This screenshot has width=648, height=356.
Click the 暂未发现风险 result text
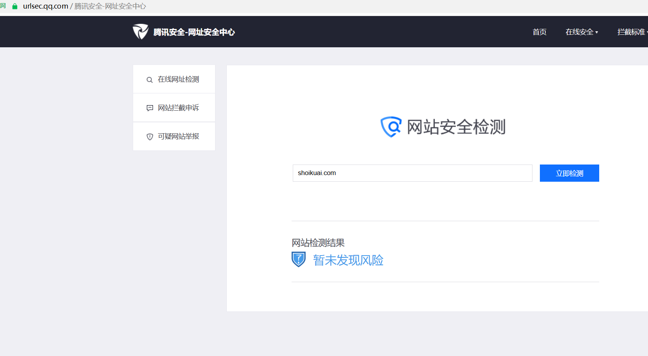[x=348, y=260]
